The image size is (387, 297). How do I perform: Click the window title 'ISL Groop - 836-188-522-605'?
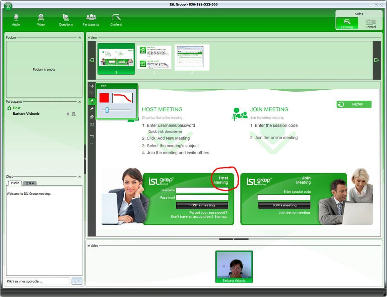click(194, 4)
